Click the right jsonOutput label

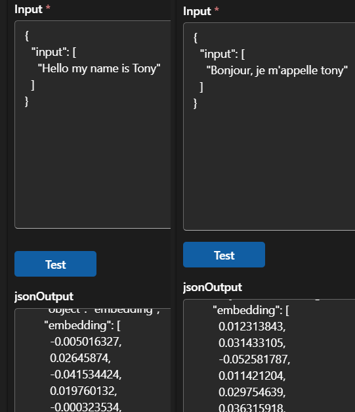coord(213,287)
